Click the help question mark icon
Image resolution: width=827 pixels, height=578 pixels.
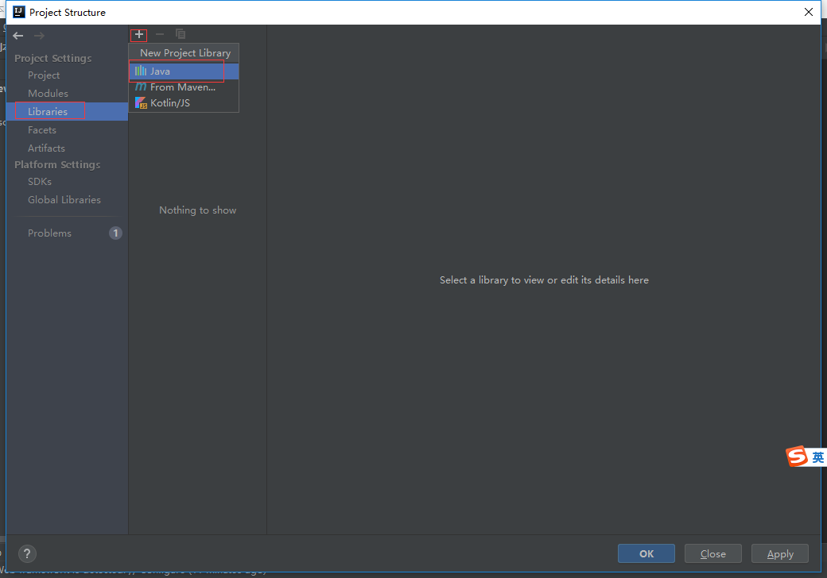(x=27, y=553)
